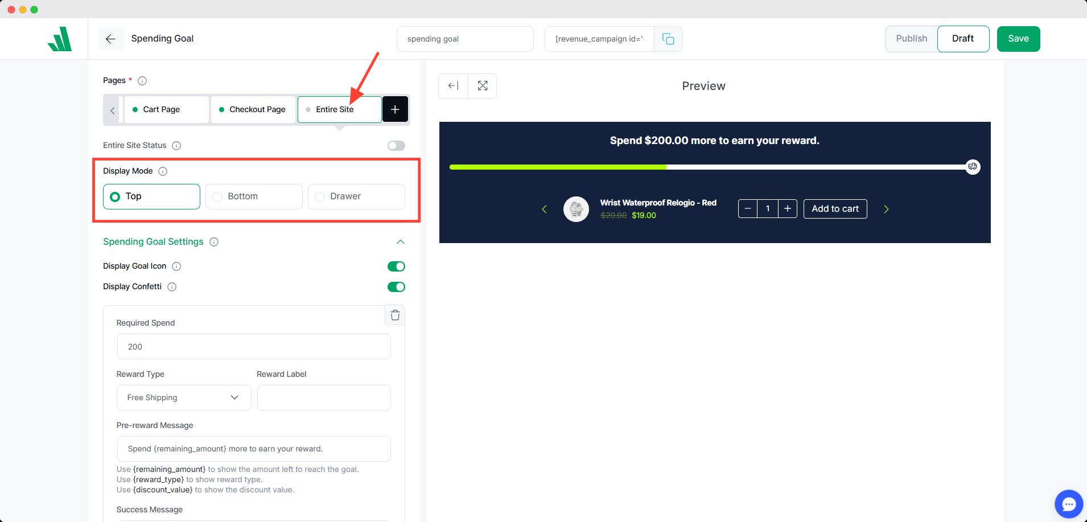Increase product quantity with plus
1087x522 pixels.
click(x=788, y=209)
